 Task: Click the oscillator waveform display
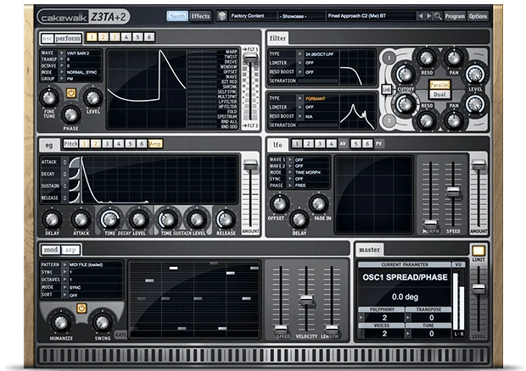click(x=146, y=89)
